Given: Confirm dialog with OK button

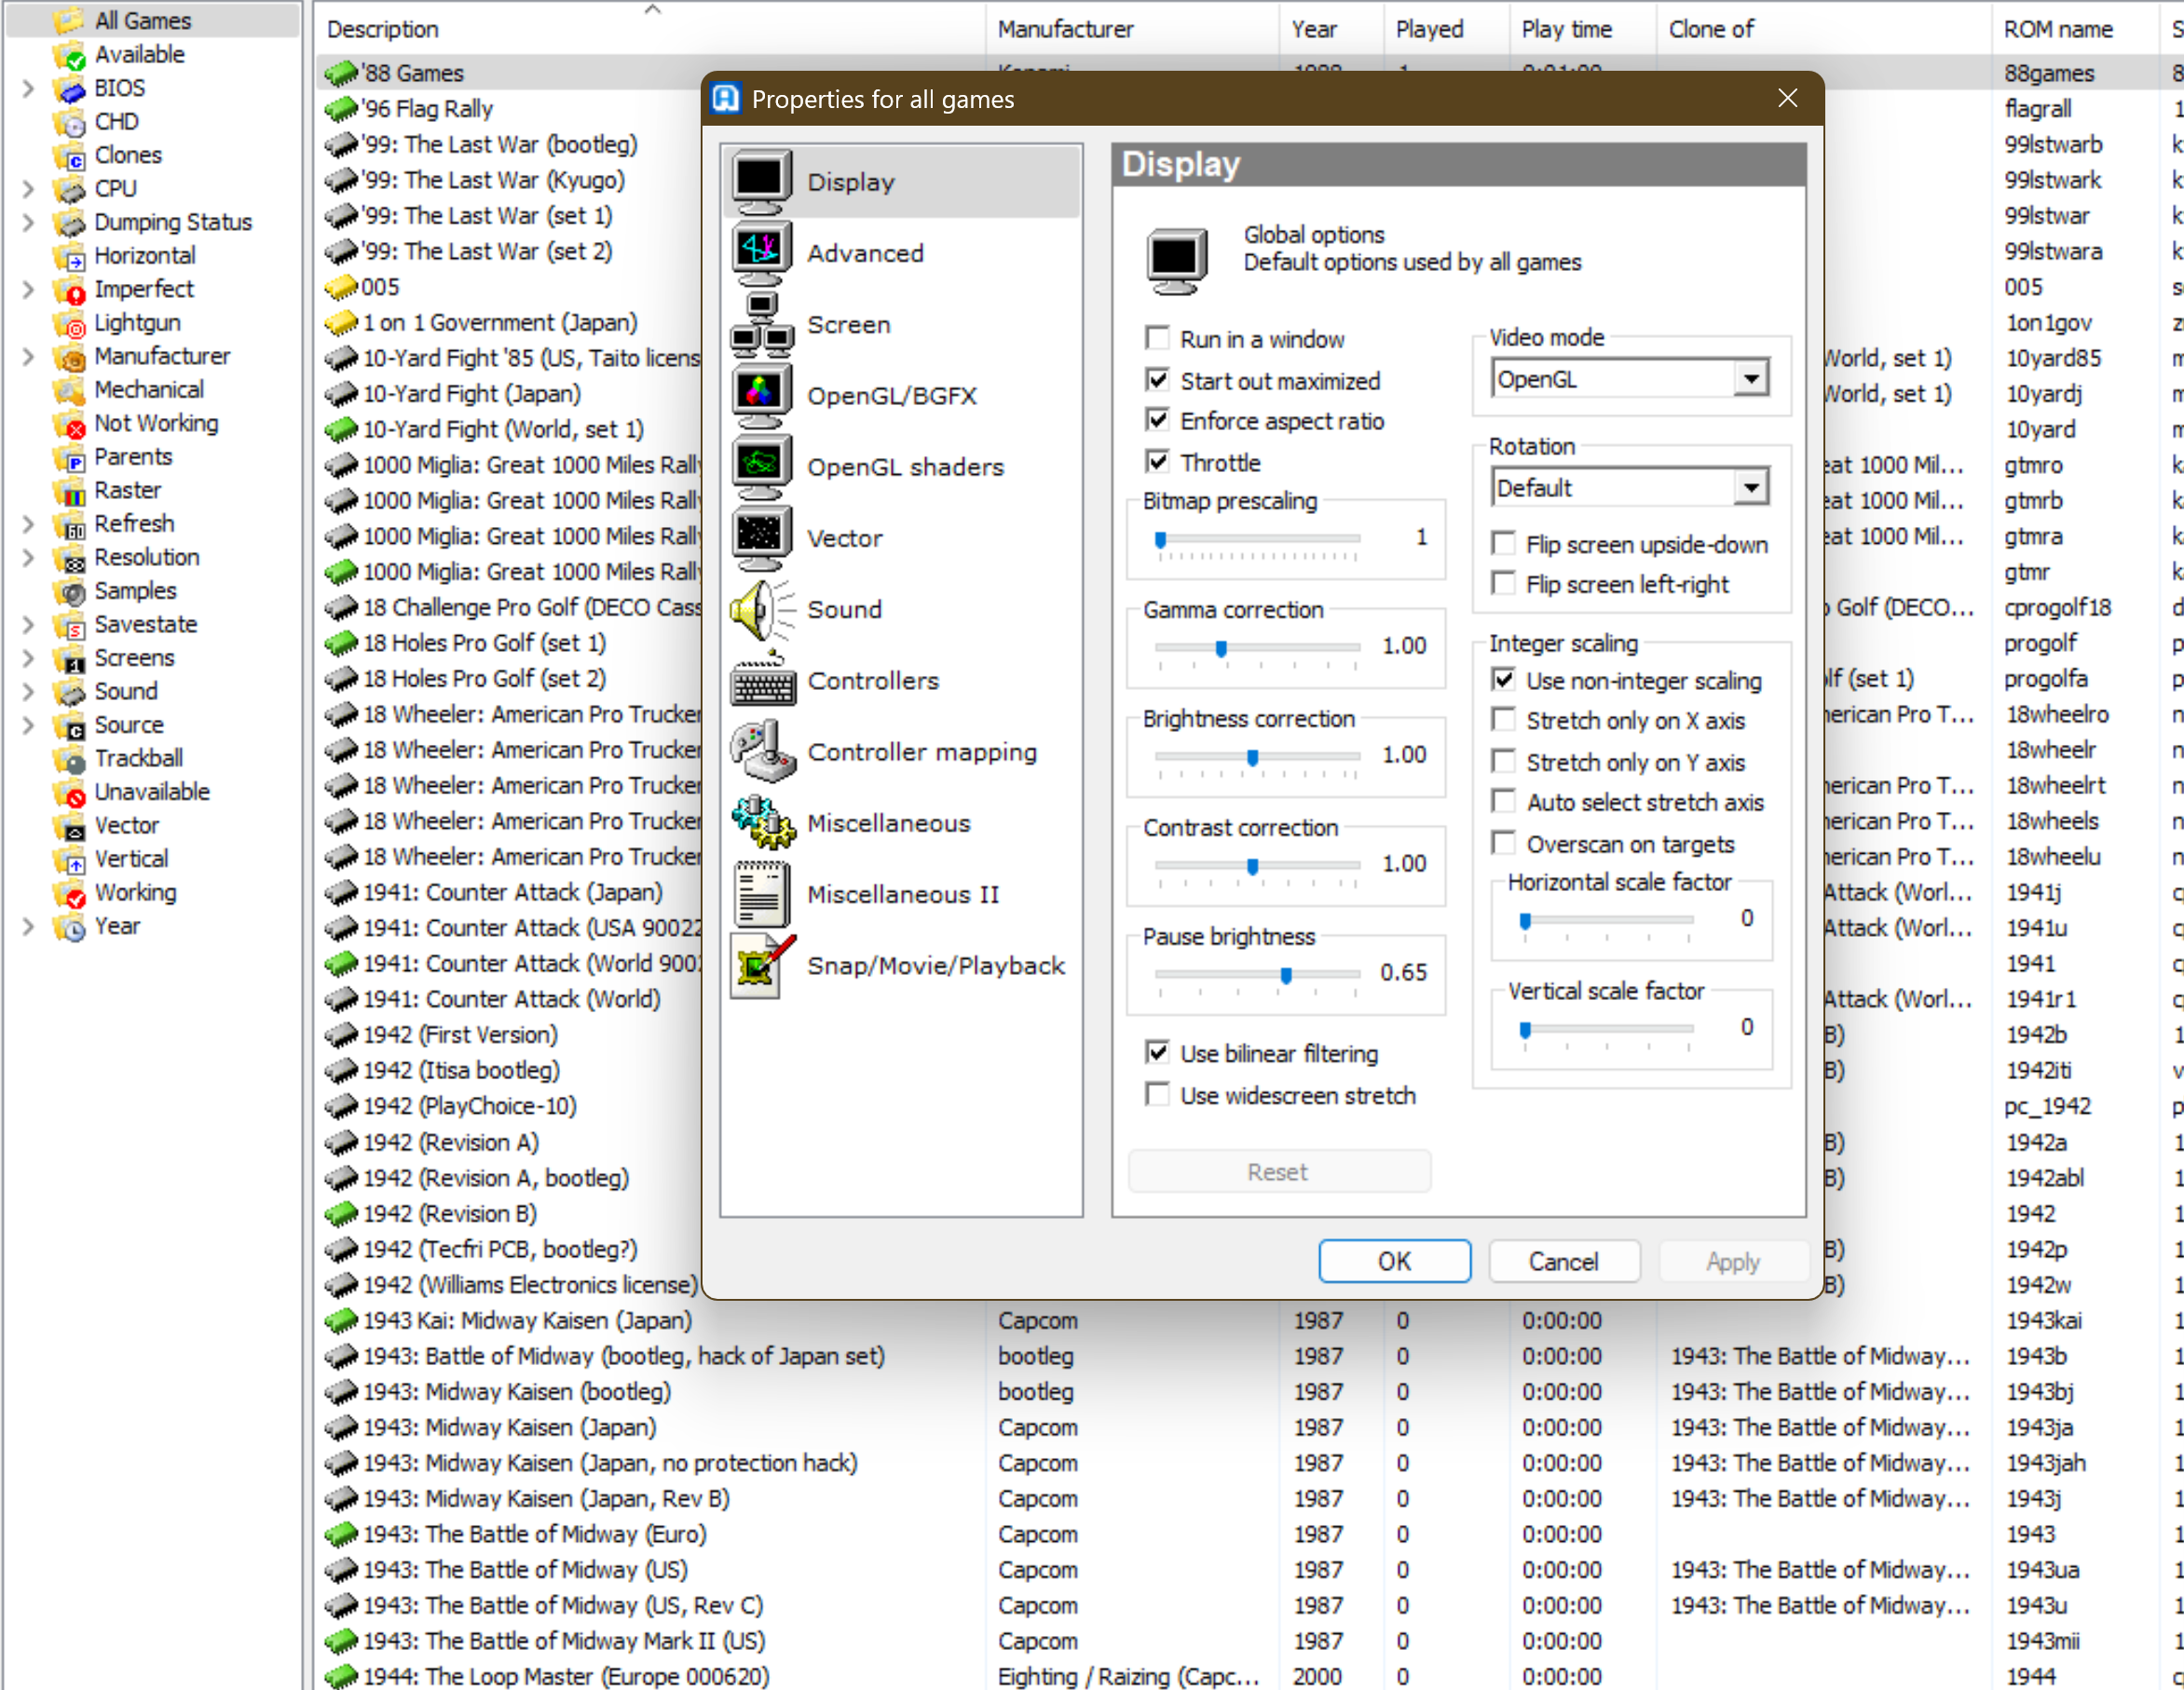Looking at the screenshot, I should coord(1394,1262).
